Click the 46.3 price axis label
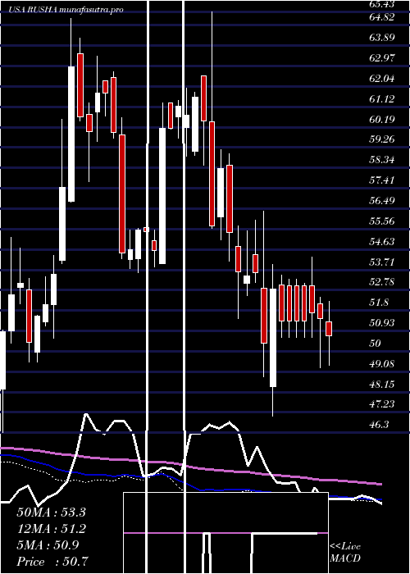 tap(379, 425)
